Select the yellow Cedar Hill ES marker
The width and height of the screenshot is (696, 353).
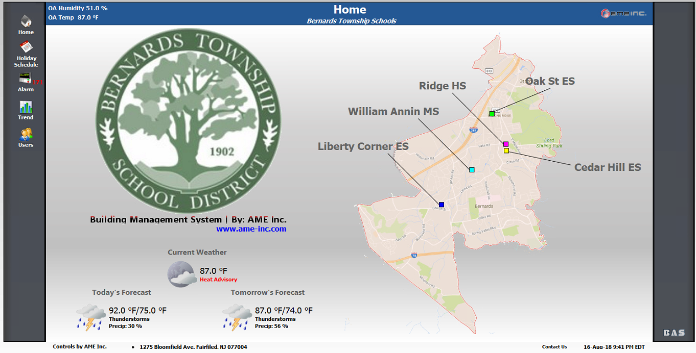click(506, 150)
